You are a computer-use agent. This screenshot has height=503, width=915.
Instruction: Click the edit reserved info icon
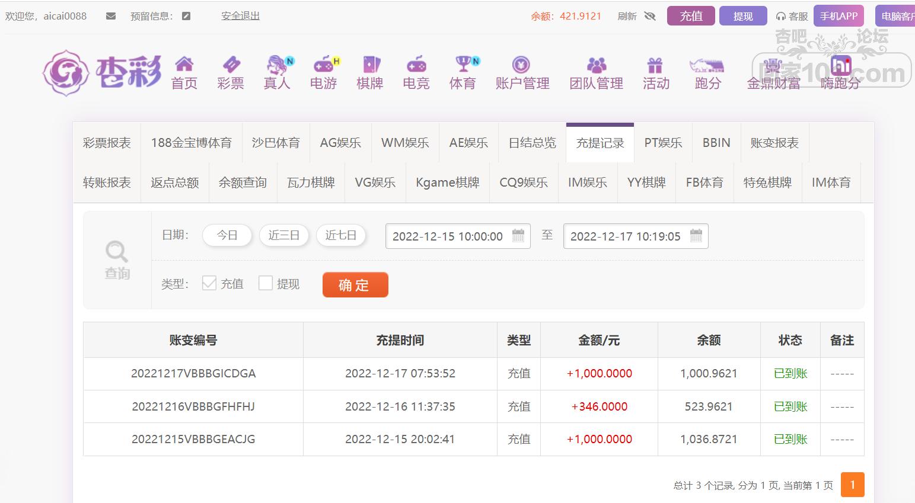pos(186,16)
